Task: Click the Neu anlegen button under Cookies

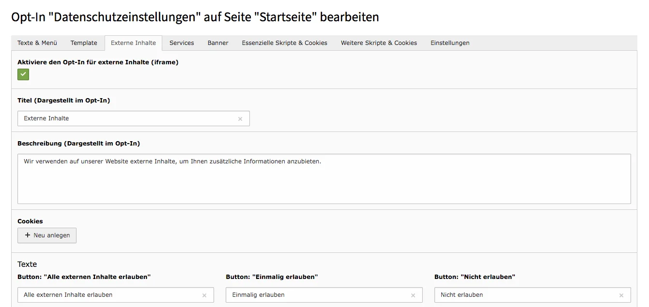Action: click(46, 235)
